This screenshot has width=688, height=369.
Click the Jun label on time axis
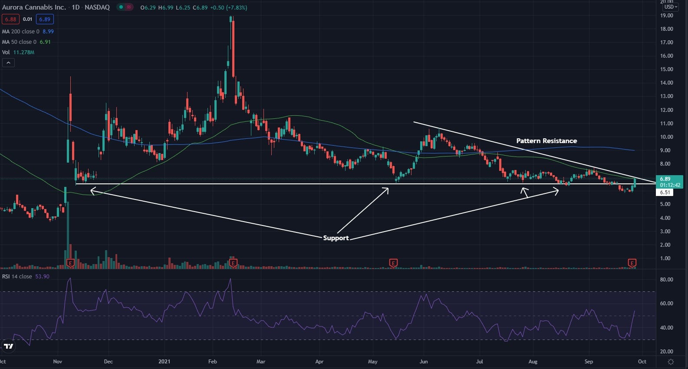coord(424,362)
